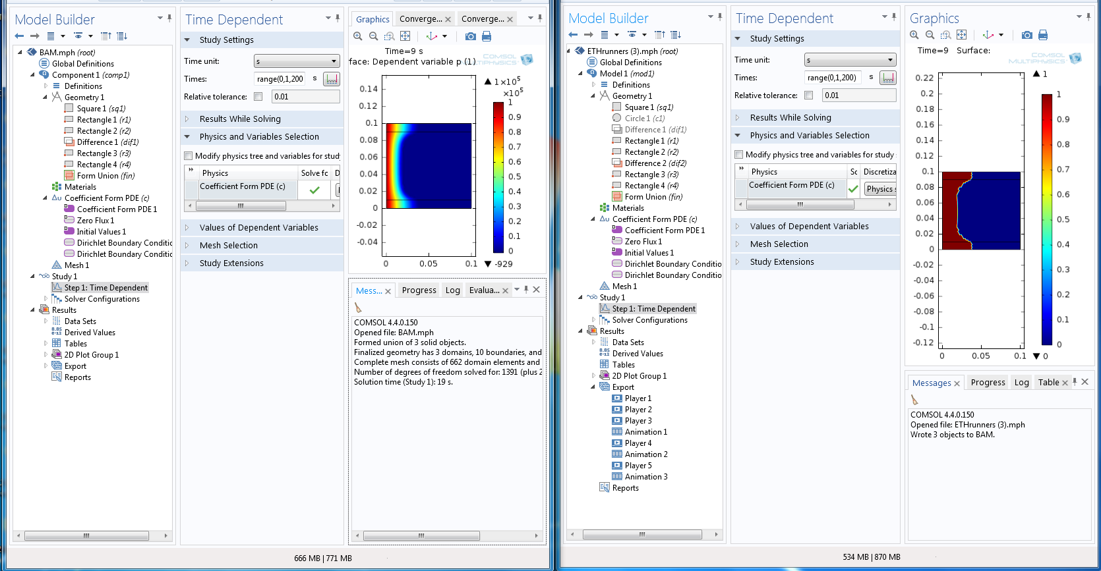
Task: Click forward arrow in ETHrunners Model Builder
Action: coord(589,35)
